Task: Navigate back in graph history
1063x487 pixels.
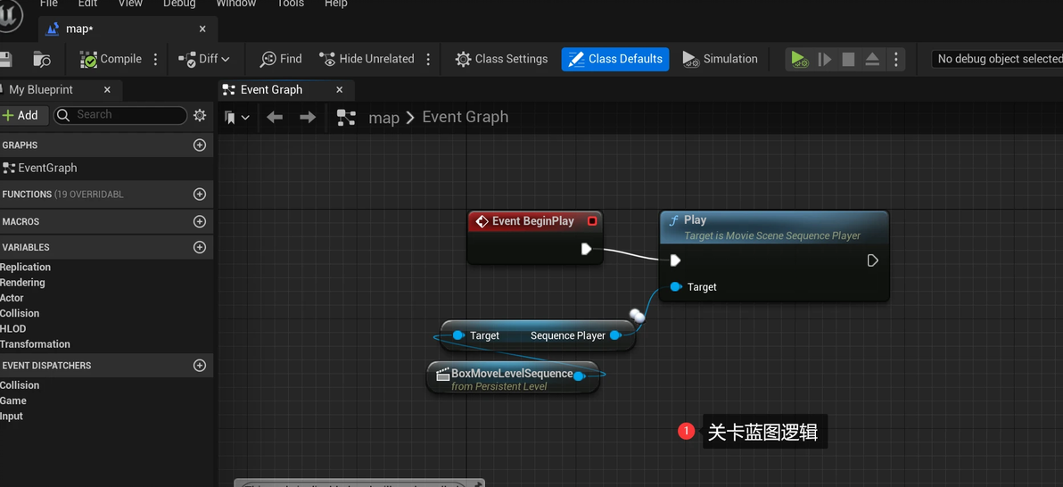Action: tap(275, 117)
